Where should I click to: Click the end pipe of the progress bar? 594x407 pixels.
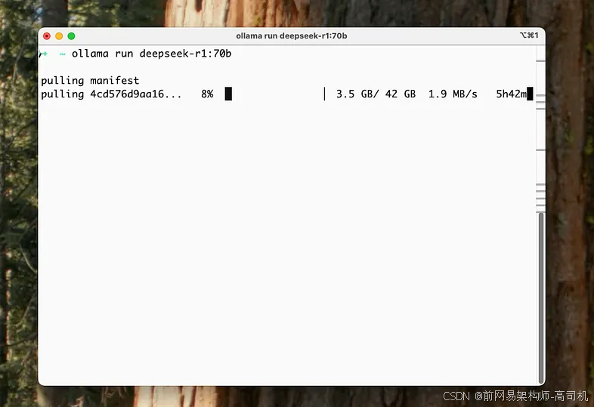[324, 94]
